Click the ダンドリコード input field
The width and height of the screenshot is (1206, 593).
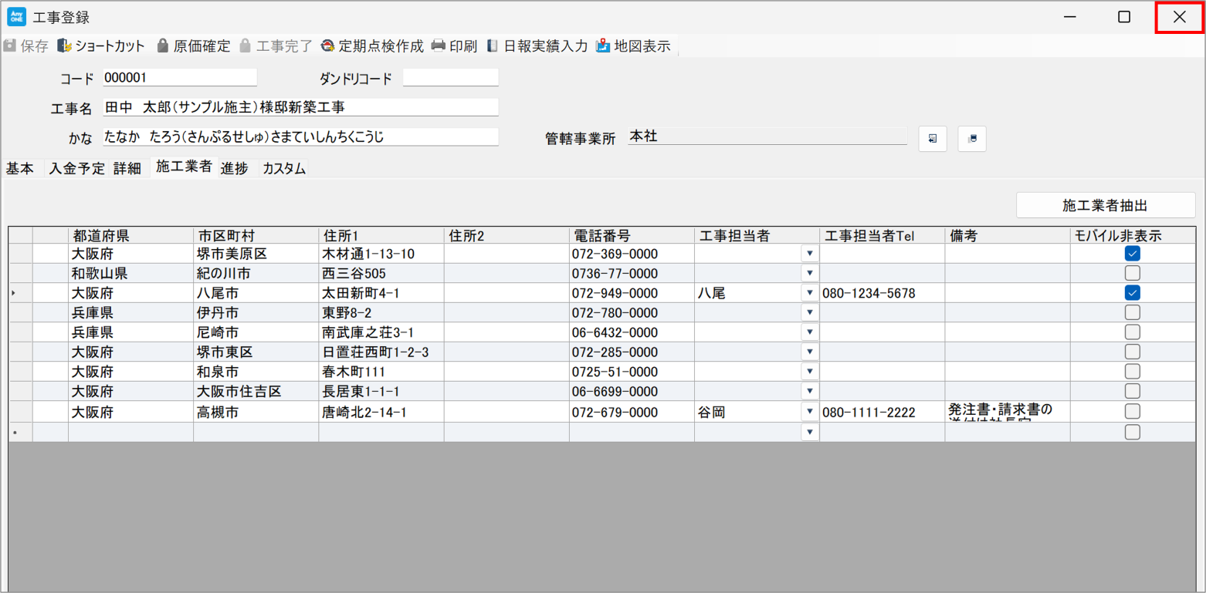pos(450,78)
